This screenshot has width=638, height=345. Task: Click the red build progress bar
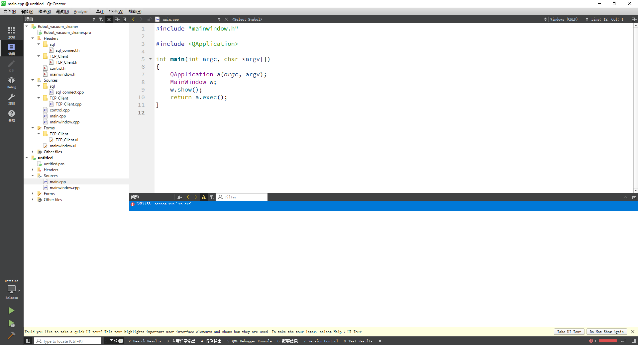coord(608,341)
